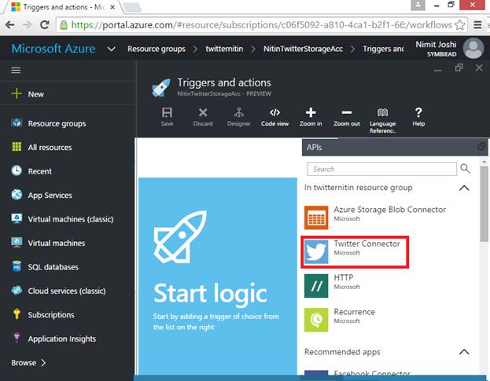Click the Chrome user profile icon
This screenshot has width=490, height=381.
pyautogui.click(x=418, y=5)
